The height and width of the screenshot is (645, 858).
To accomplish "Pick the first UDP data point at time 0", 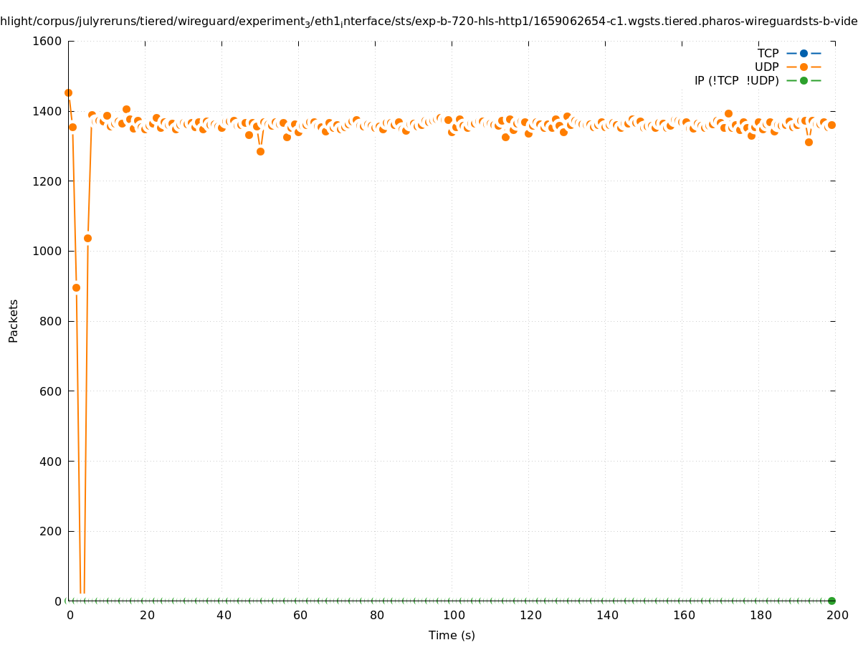I will click(68, 92).
